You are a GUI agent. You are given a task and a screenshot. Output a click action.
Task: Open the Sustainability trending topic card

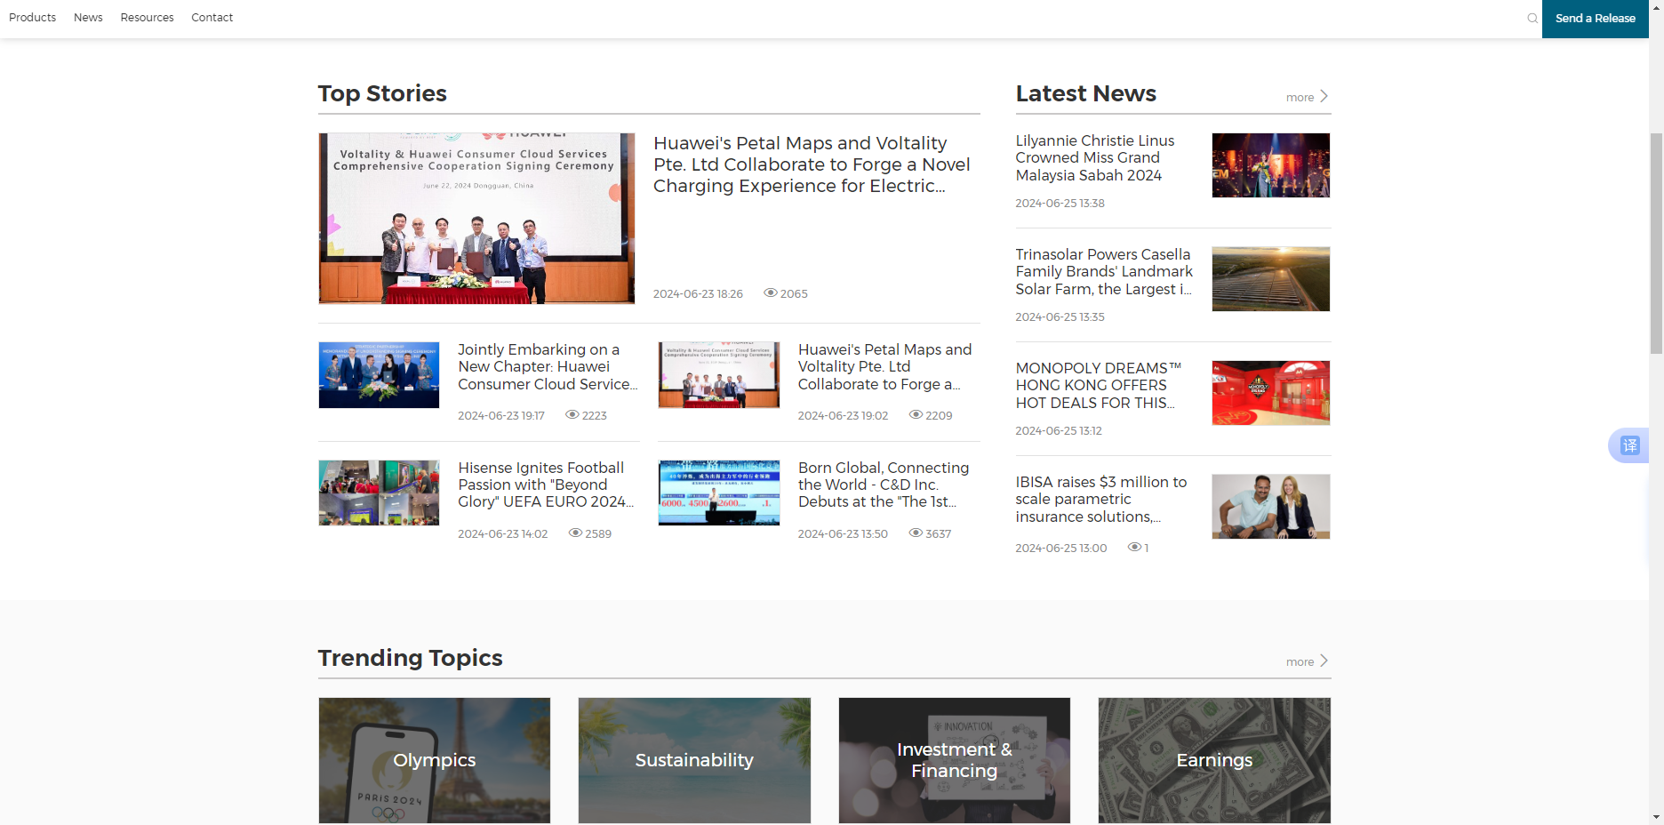694,761
